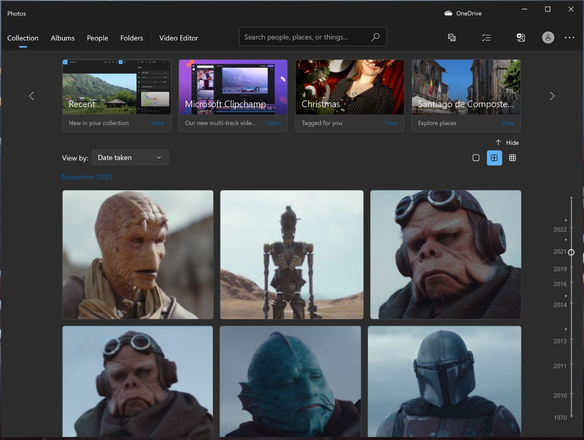Jump to 2010 on the timeline

(x=560, y=396)
